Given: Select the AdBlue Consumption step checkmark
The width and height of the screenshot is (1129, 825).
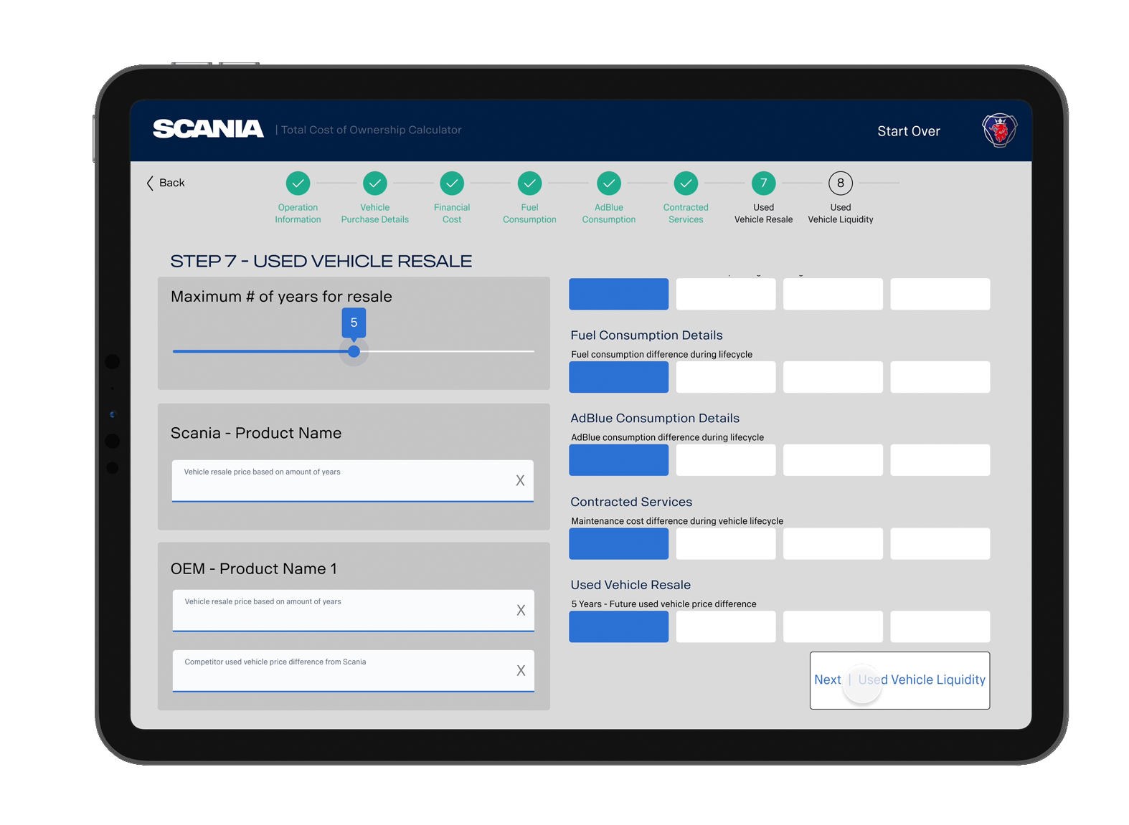Looking at the screenshot, I should (609, 183).
